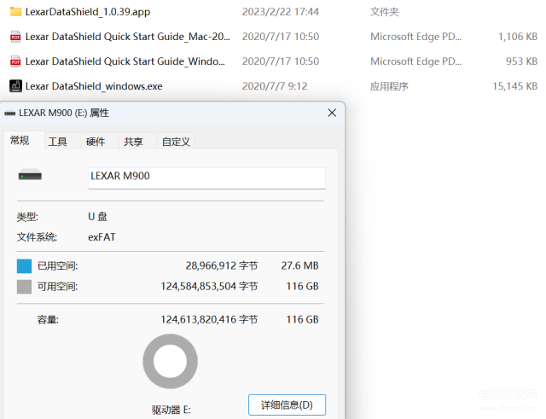Click the size value 1,106 KB
The image size is (546, 419).
click(x=518, y=37)
